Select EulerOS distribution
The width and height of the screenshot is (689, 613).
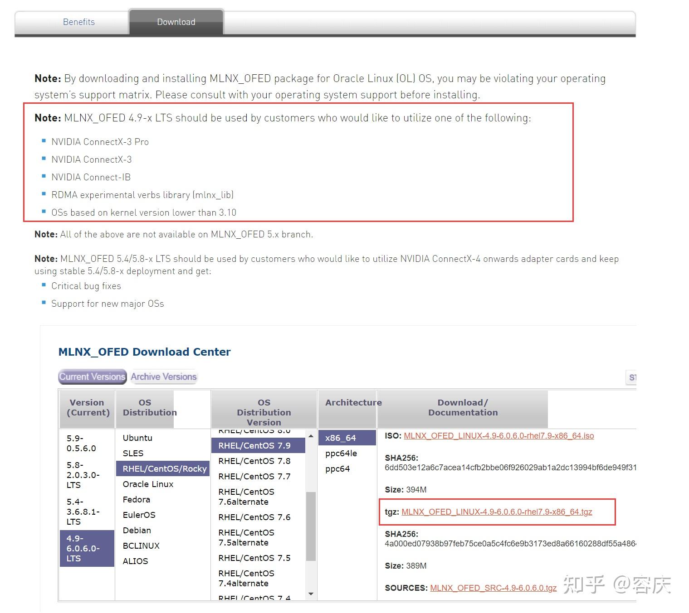pyautogui.click(x=139, y=514)
